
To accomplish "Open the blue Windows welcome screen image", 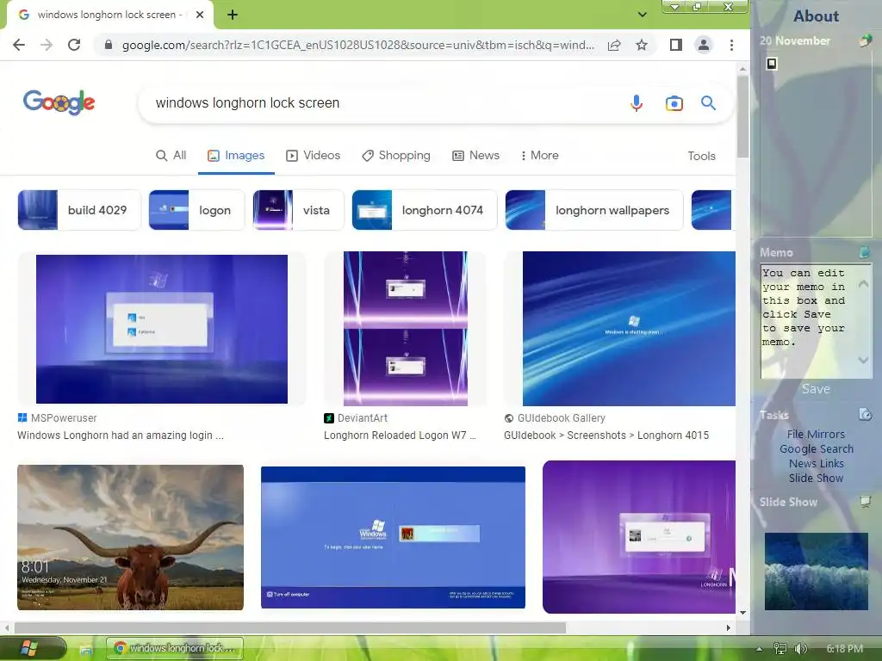I will tap(393, 537).
